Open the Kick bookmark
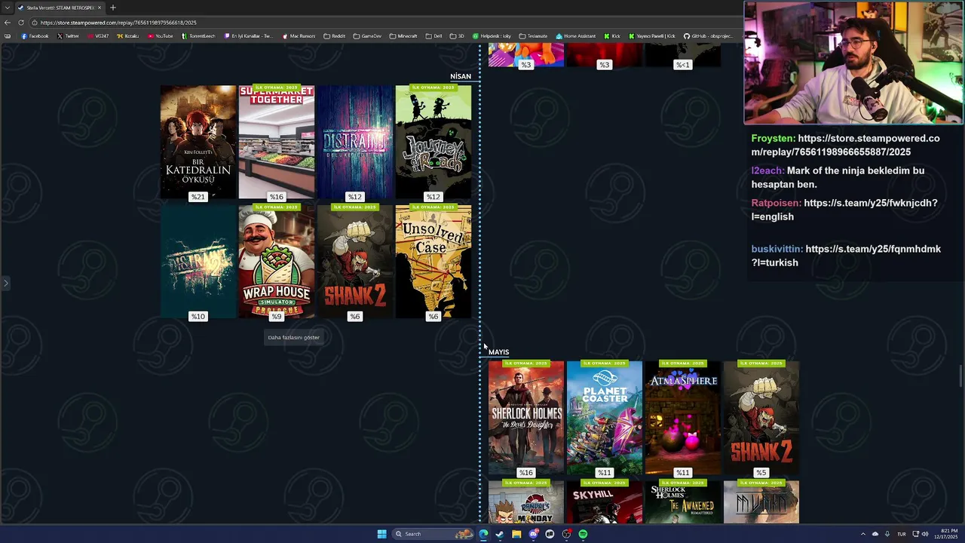Image resolution: width=965 pixels, height=543 pixels. [x=612, y=36]
